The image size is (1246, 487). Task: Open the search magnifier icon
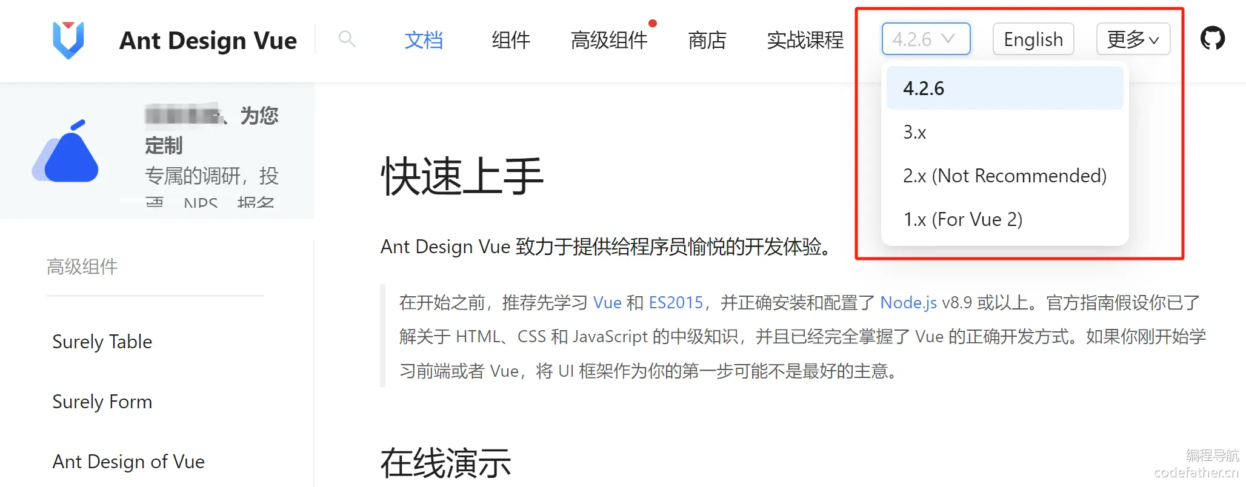click(347, 39)
